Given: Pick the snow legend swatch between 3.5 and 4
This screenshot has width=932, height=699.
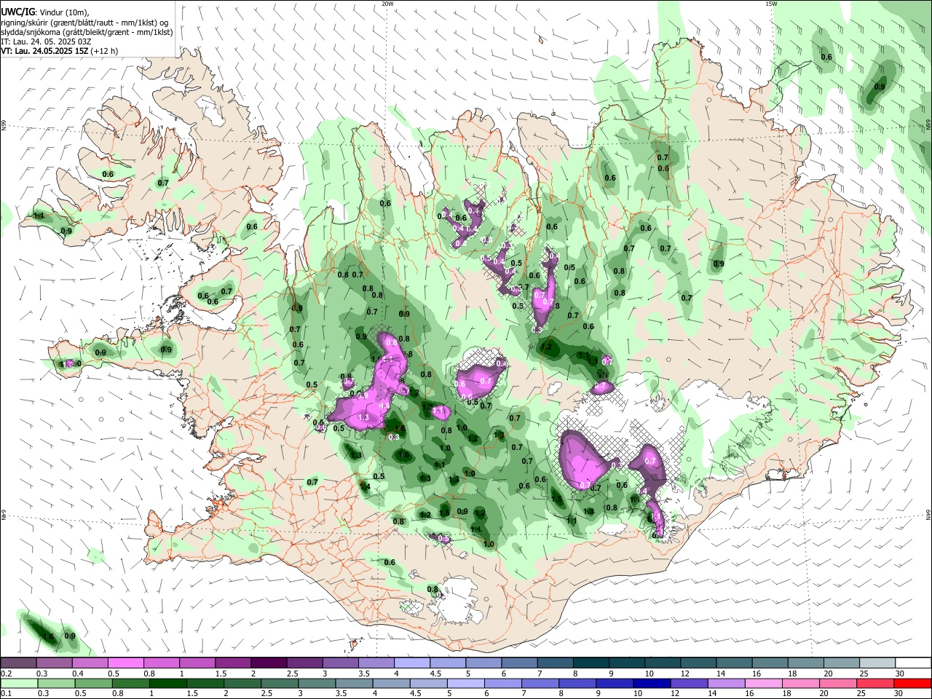Looking at the screenshot, I should [376, 663].
